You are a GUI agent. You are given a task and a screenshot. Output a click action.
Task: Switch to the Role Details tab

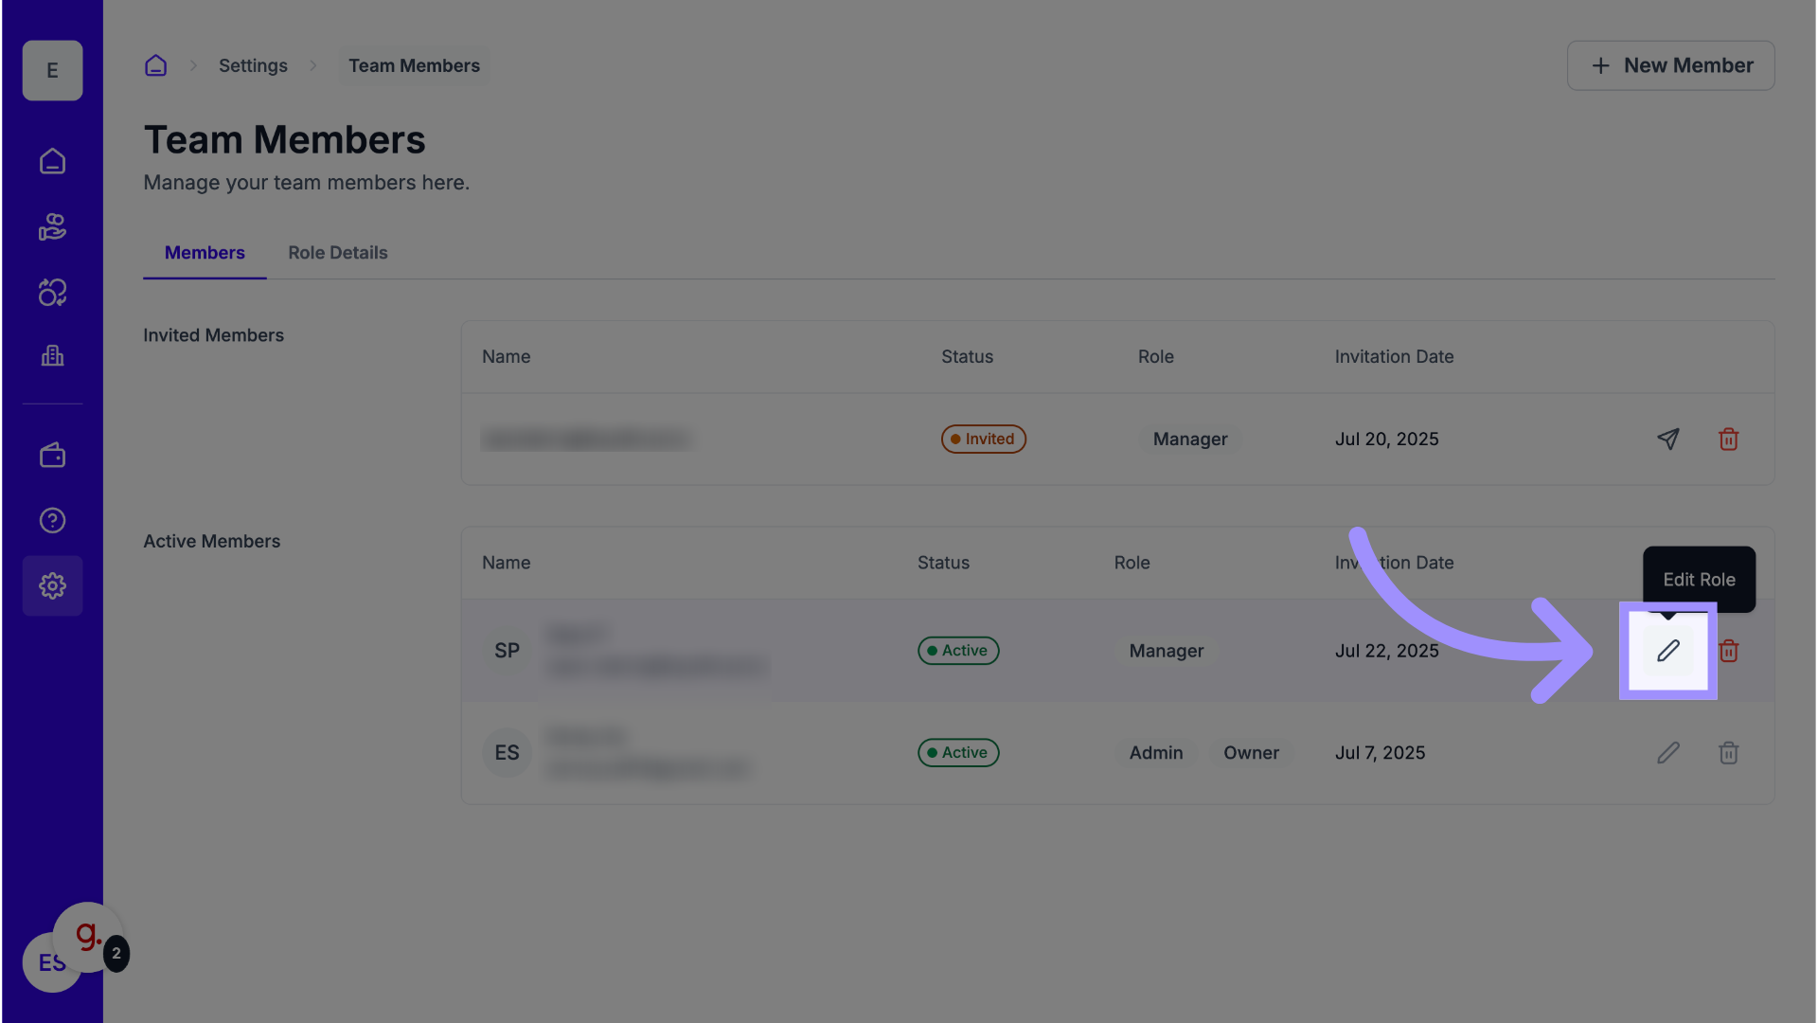[x=338, y=253]
